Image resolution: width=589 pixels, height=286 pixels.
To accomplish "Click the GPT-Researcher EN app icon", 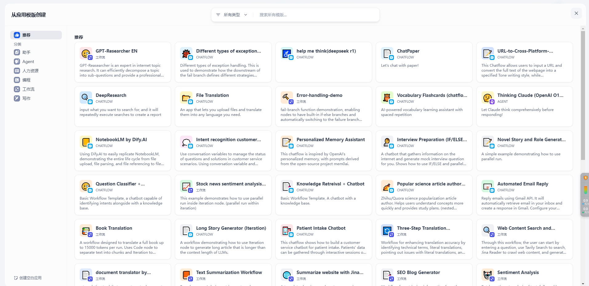I will point(86,54).
